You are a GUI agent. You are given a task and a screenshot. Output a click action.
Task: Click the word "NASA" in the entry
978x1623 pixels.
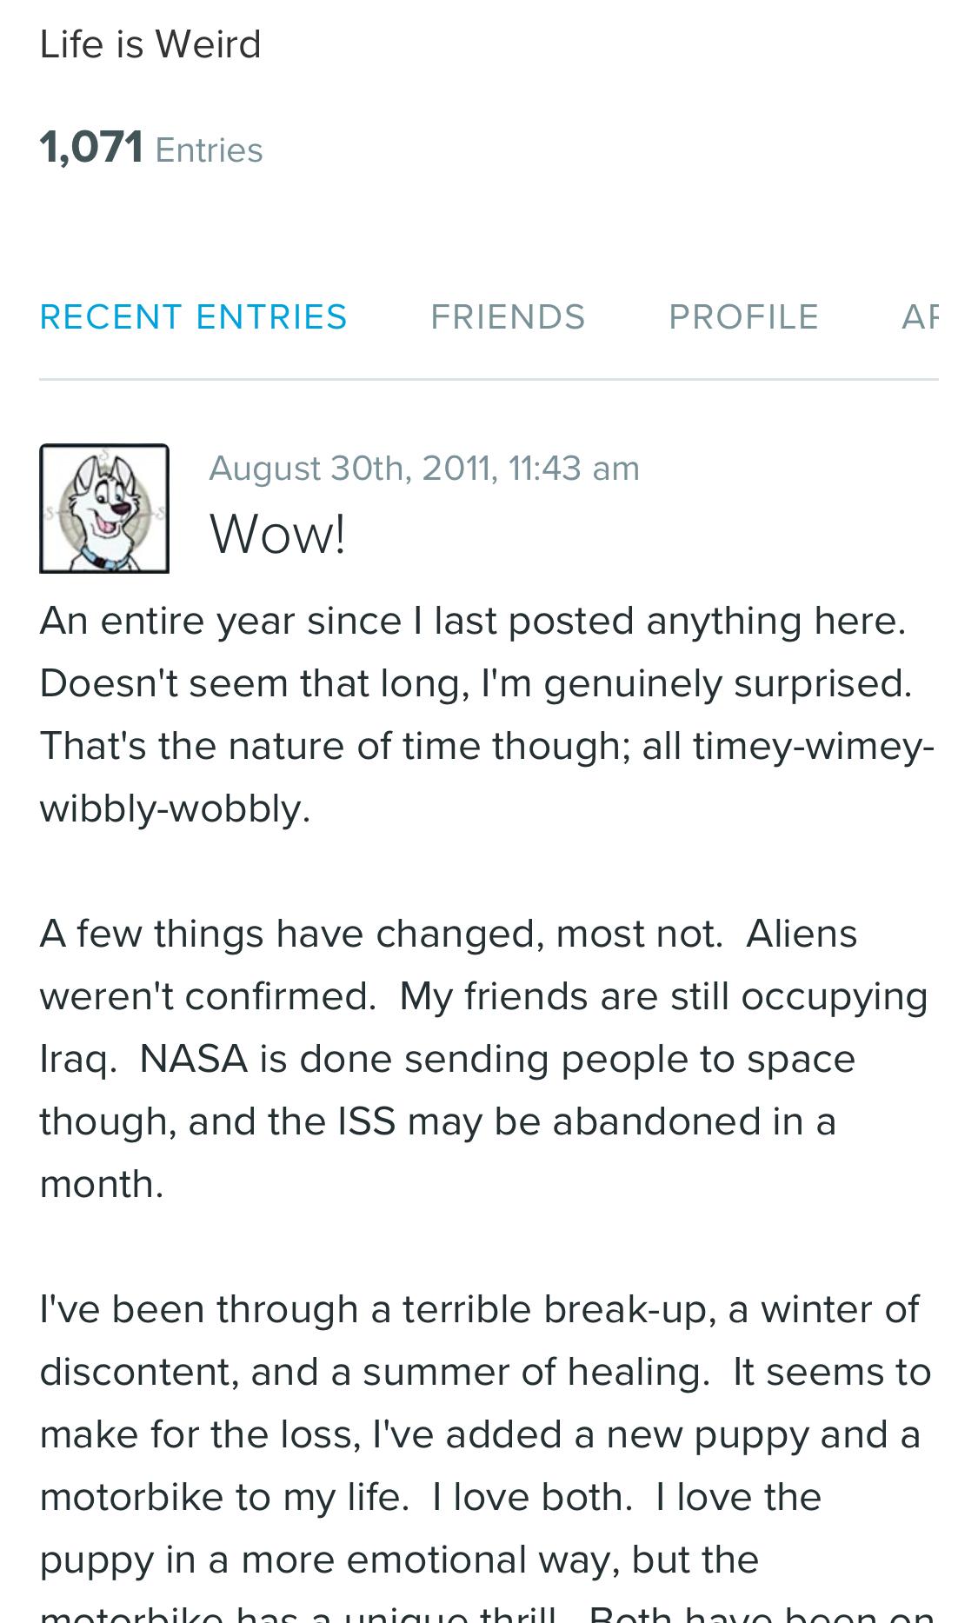(x=193, y=1059)
